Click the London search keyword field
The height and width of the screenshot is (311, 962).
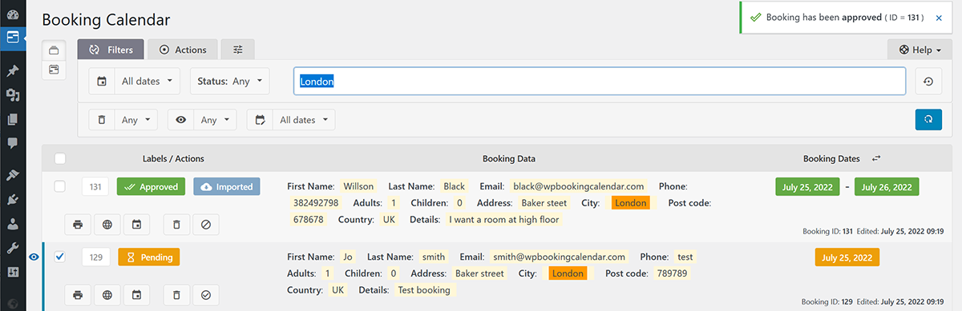click(x=600, y=81)
